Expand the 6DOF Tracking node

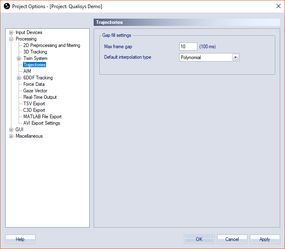(x=19, y=78)
